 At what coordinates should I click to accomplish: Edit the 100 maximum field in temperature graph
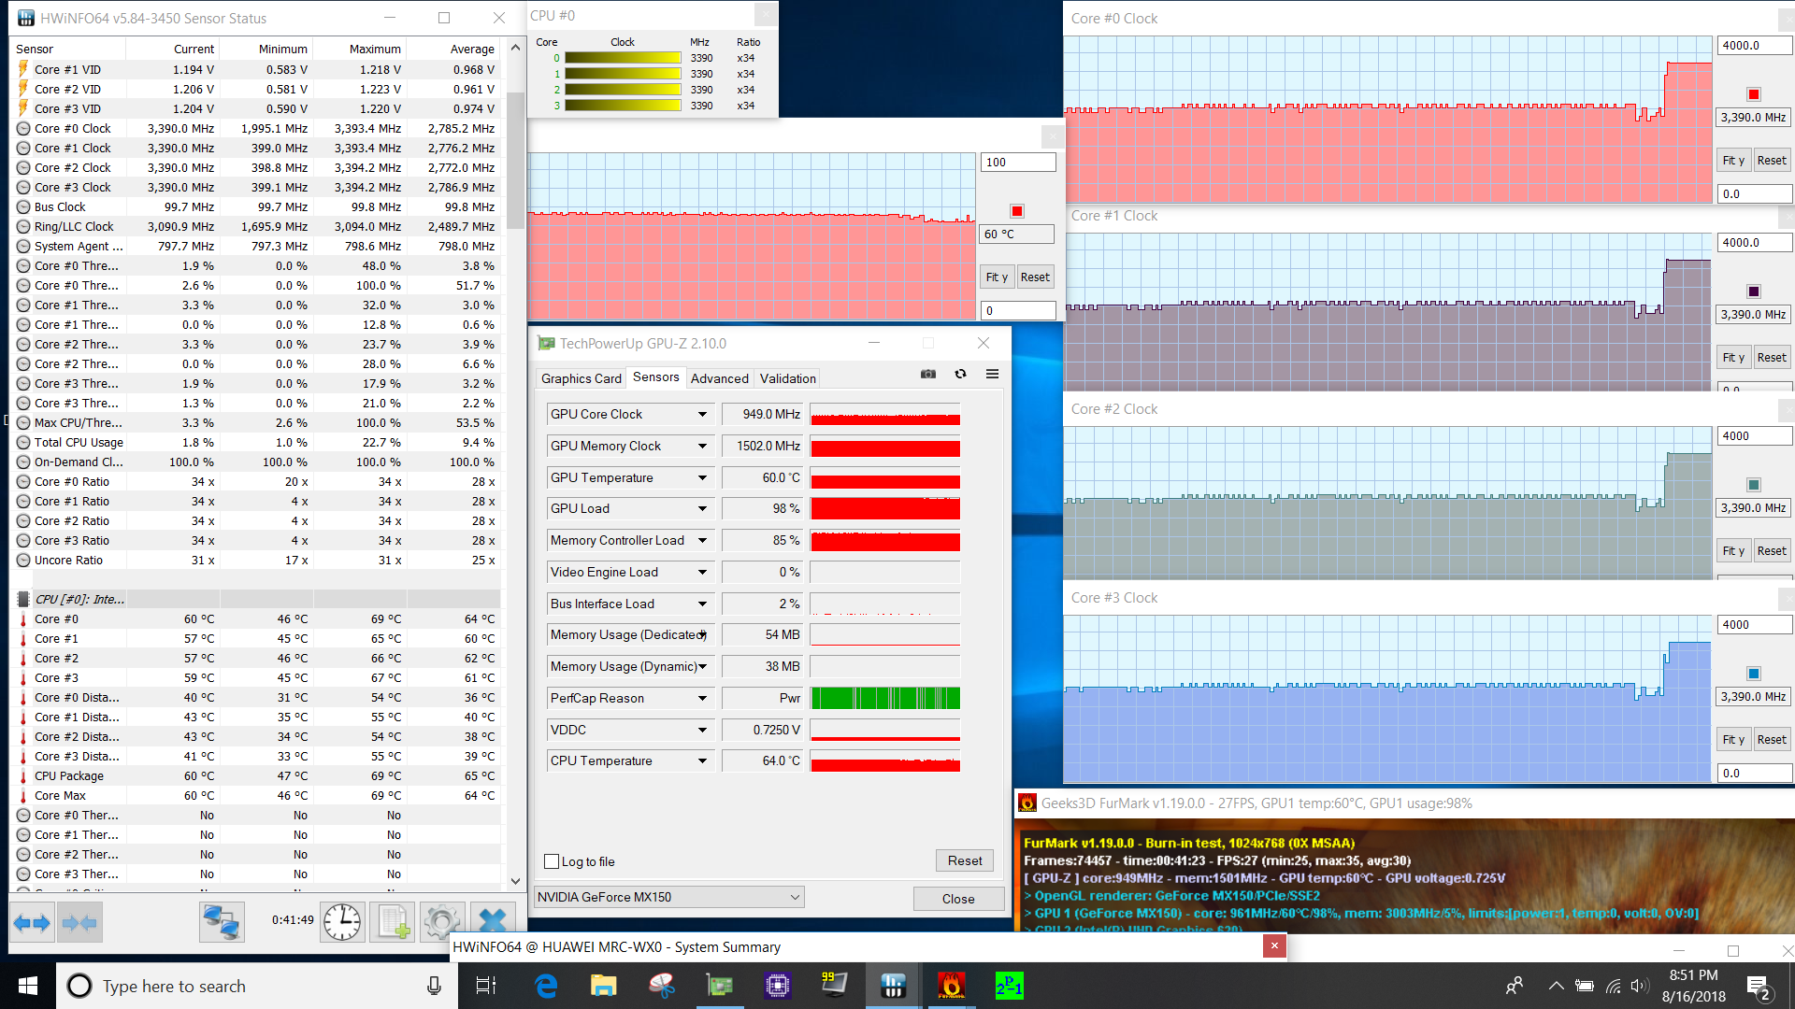[1018, 162]
